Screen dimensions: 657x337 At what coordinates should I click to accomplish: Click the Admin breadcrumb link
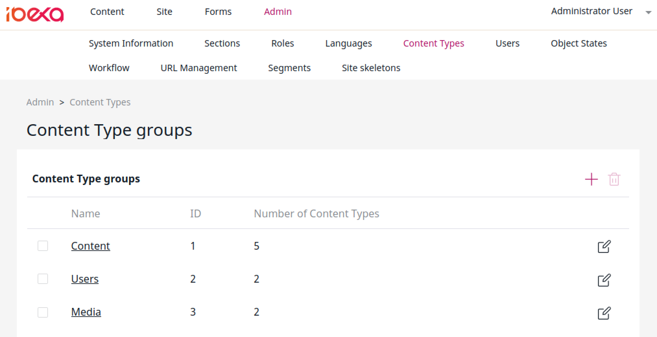pyautogui.click(x=40, y=102)
